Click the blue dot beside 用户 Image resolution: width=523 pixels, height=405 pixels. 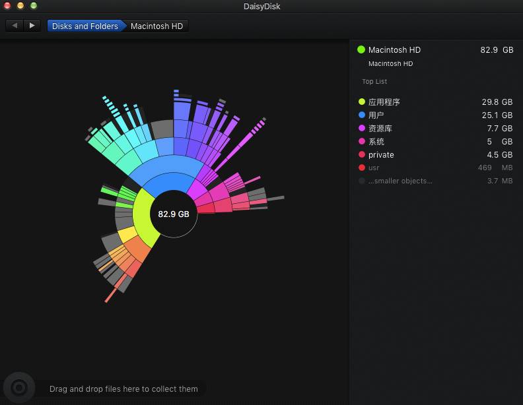pos(362,115)
